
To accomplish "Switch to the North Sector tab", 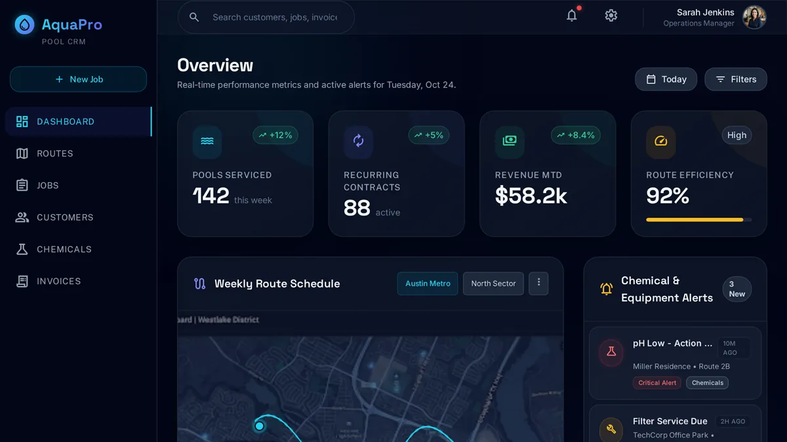I will [x=493, y=284].
